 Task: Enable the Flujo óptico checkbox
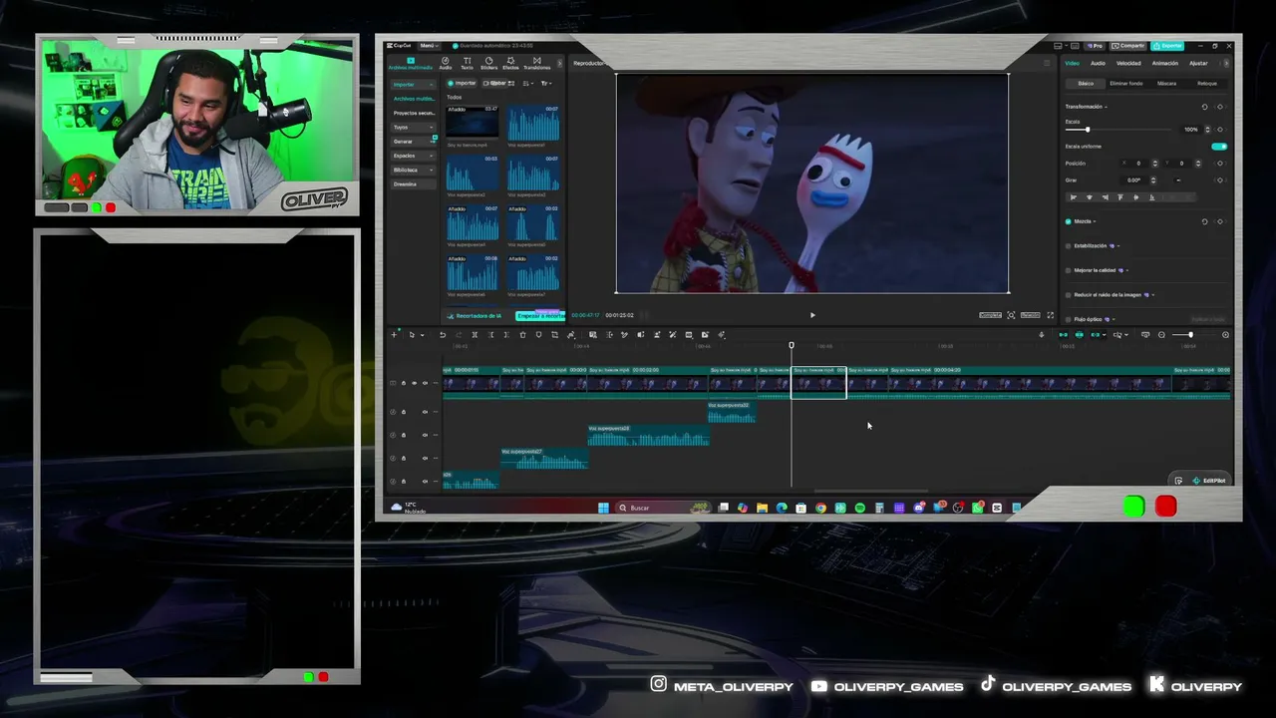point(1068,319)
